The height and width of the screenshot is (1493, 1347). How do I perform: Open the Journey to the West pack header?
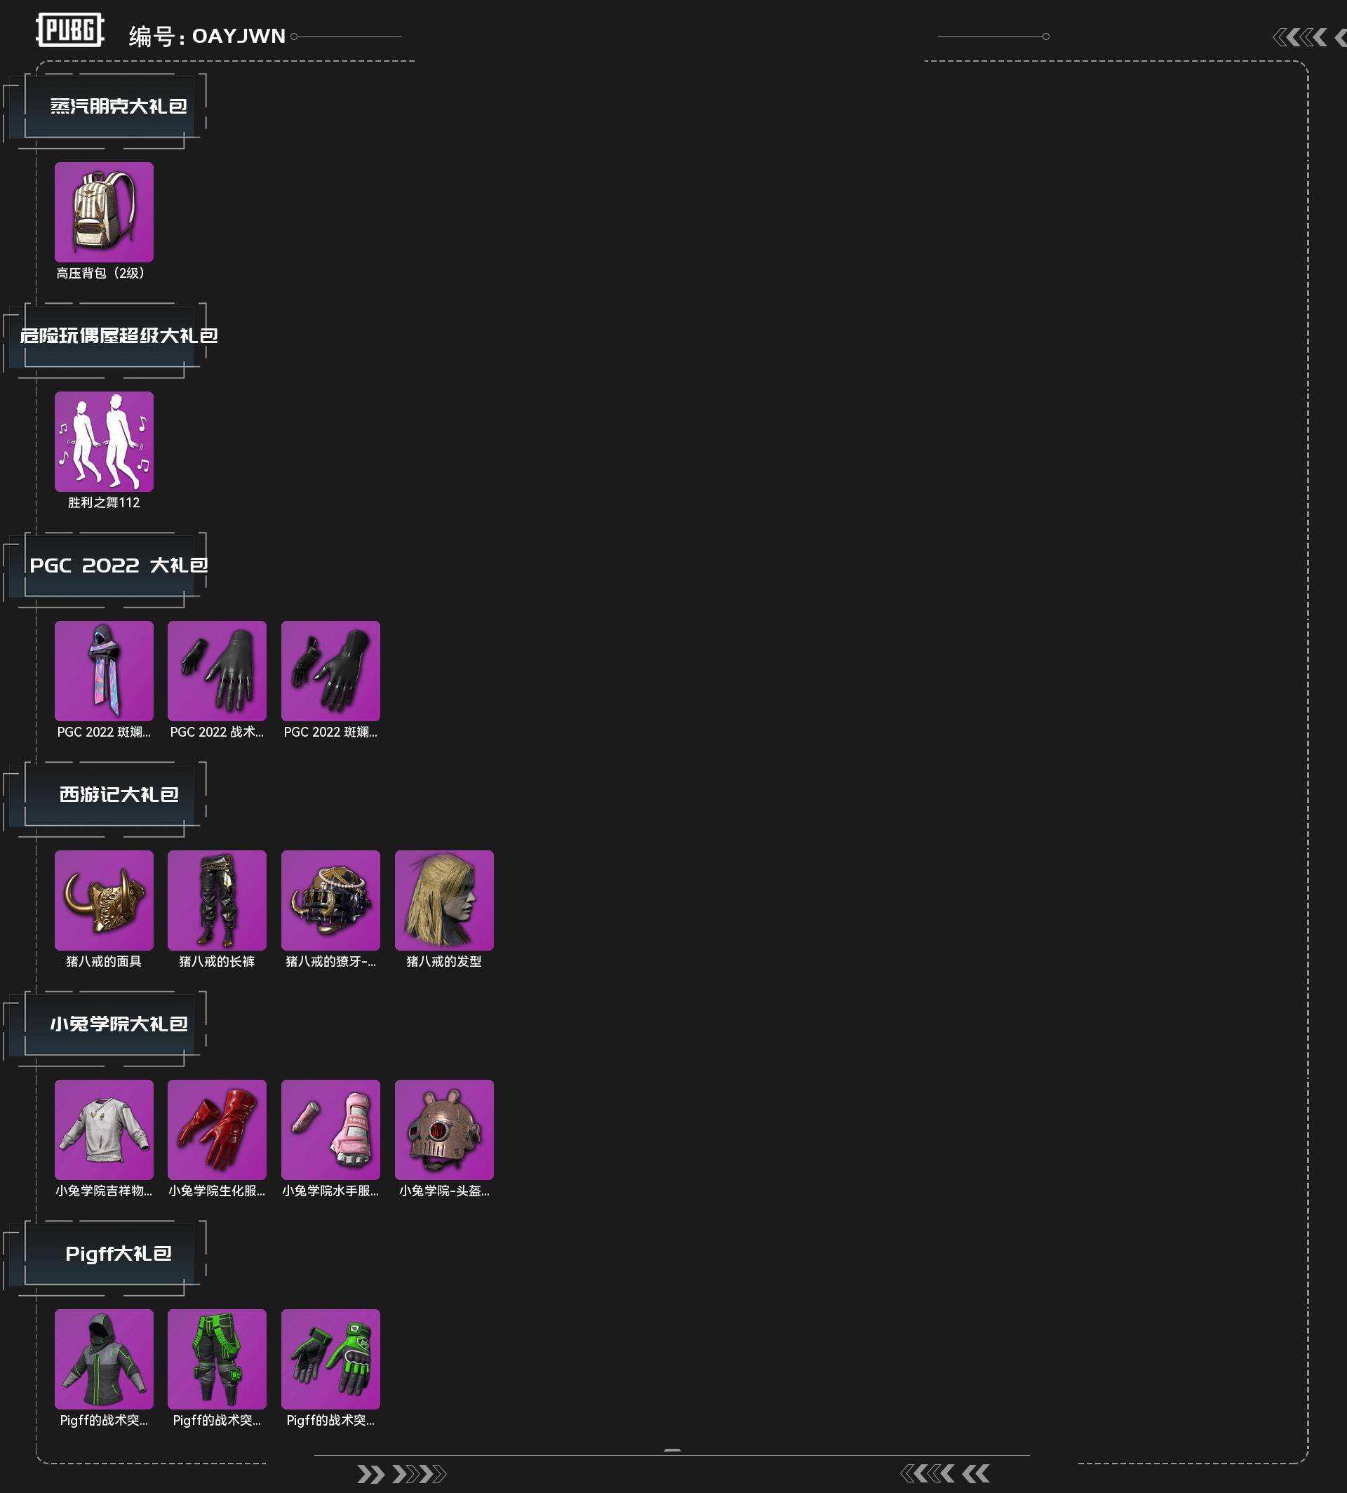pyautogui.click(x=119, y=795)
